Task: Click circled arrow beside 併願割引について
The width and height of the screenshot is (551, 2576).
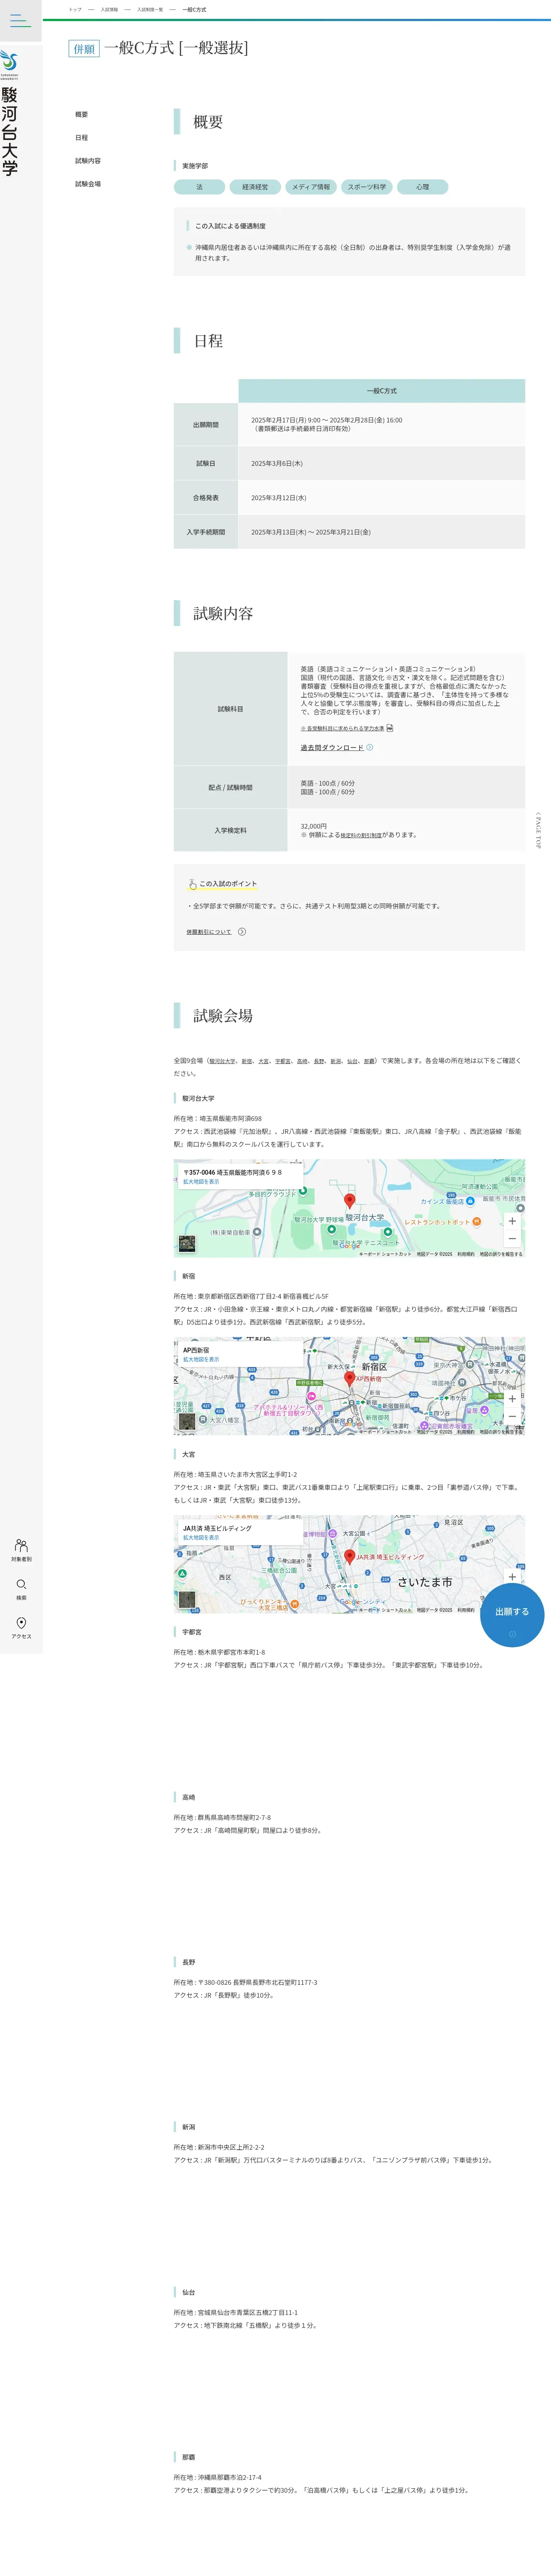Action: coord(242,932)
